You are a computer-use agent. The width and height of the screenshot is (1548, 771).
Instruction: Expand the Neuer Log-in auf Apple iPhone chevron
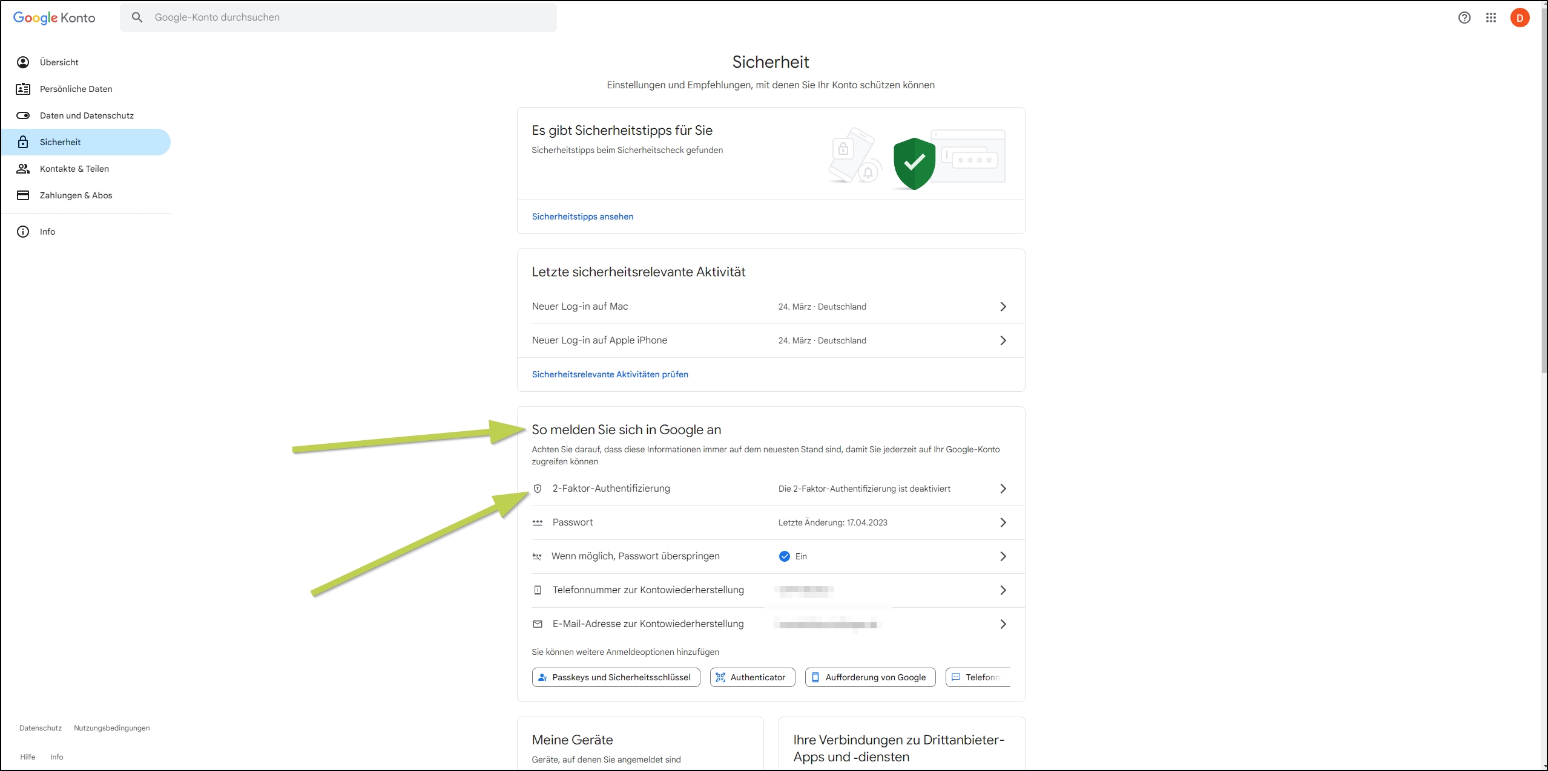(x=1003, y=340)
